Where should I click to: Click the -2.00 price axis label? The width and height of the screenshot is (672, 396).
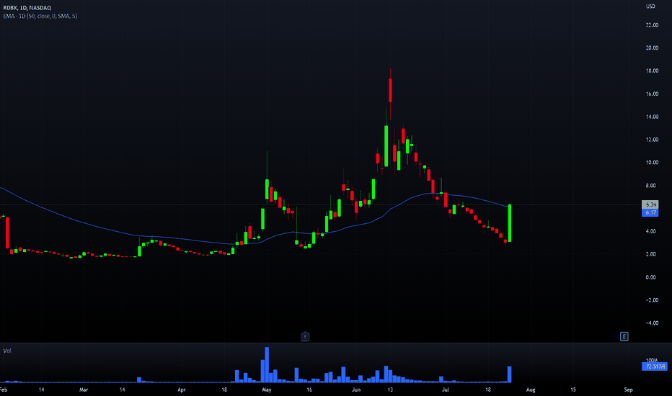pyautogui.click(x=651, y=300)
